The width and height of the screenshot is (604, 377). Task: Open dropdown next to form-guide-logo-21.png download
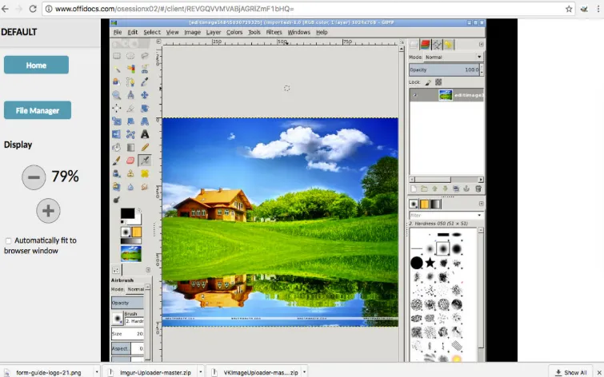click(97, 372)
